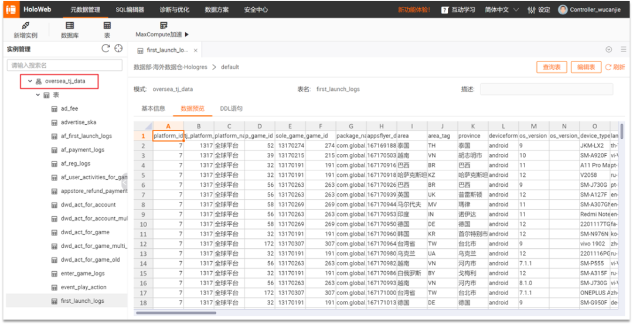Image resolution: width=633 pixels, height=325 pixels.
Task: Click the 请输入搜索名 search field
Action: point(64,66)
